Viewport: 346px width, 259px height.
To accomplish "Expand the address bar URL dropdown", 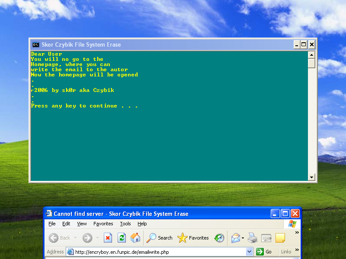I will [x=250, y=252].
